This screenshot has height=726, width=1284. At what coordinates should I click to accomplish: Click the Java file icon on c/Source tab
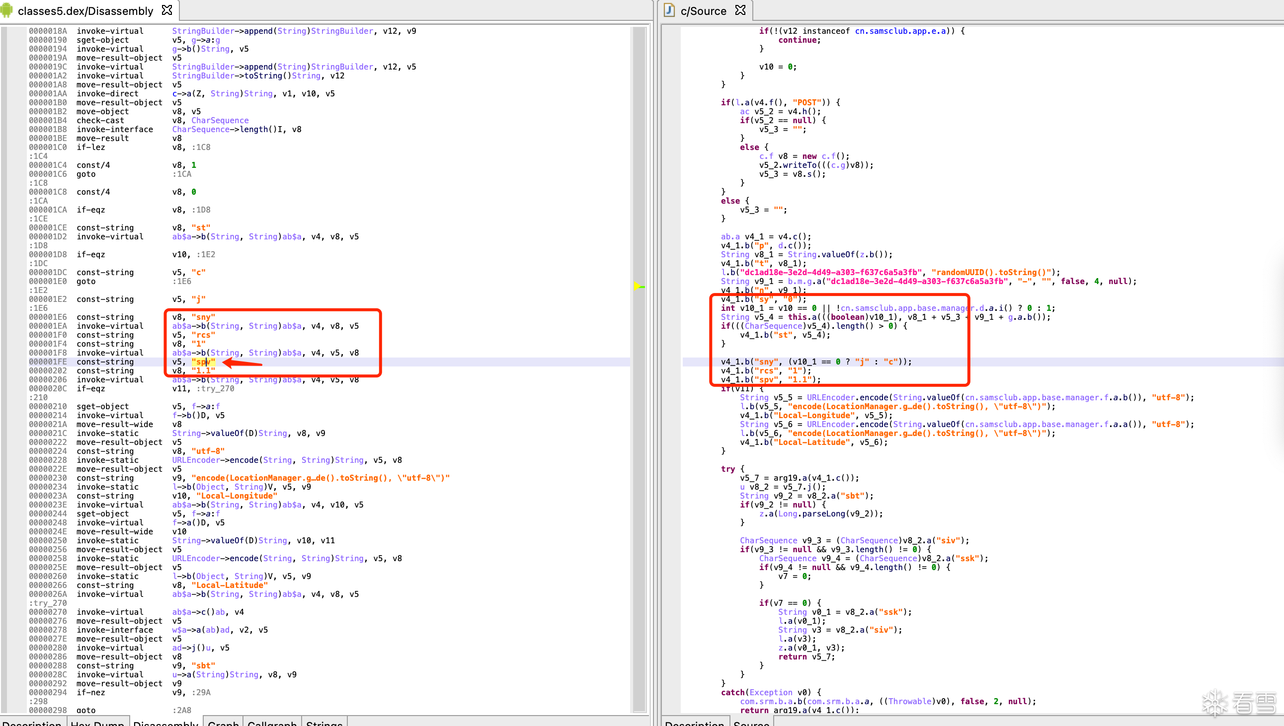pos(669,10)
